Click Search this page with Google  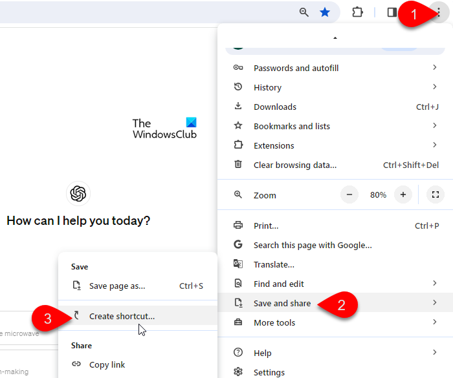coord(313,245)
